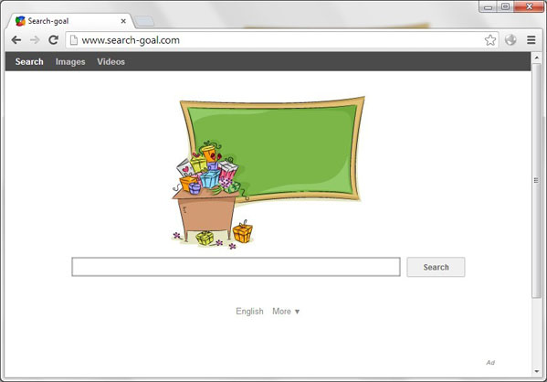This screenshot has width=547, height=382.
Task: Click the scrollbar up arrow
Action: point(537,57)
